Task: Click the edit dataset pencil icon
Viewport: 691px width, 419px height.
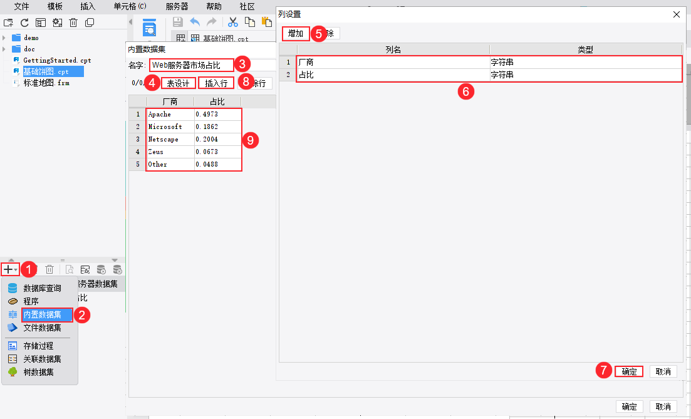Action: [x=85, y=269]
